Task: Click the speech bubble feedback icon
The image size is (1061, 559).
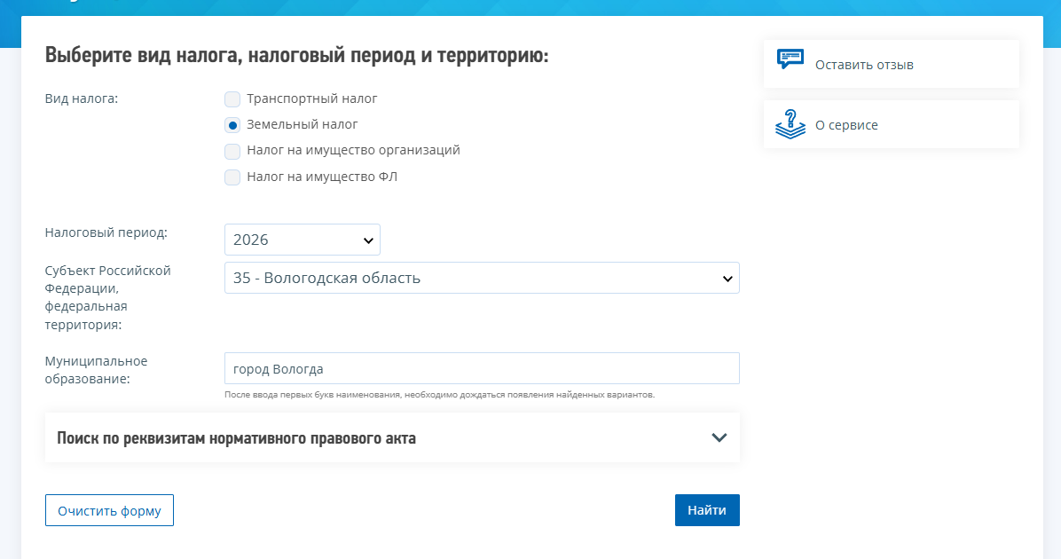Action: 789,59
